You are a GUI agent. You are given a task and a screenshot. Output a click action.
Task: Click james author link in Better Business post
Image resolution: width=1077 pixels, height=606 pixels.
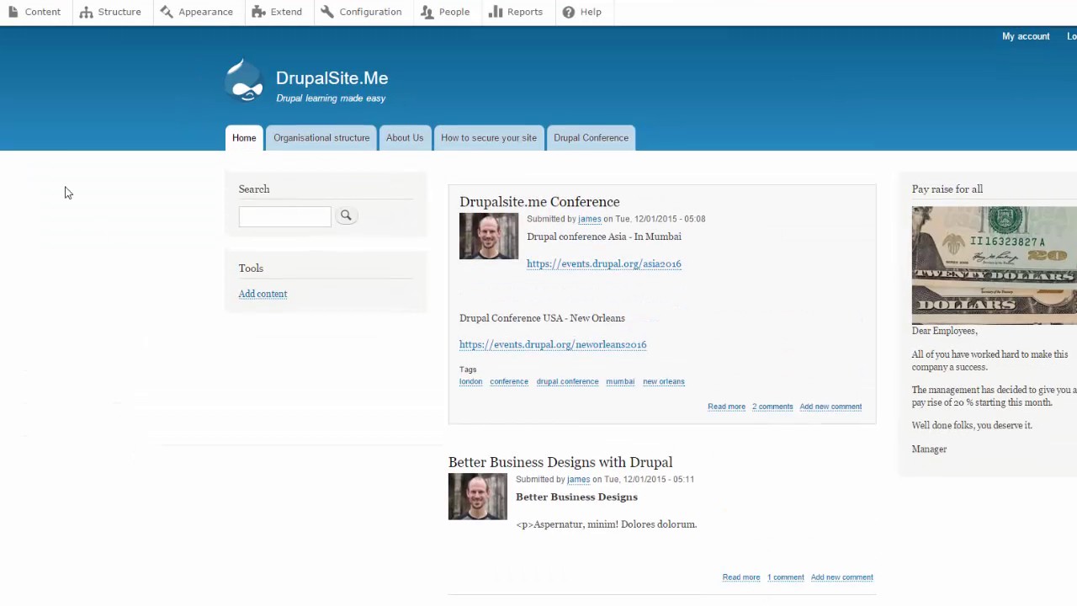579,480
